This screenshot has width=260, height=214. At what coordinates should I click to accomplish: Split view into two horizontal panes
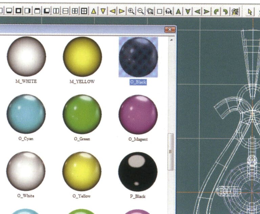(x=65, y=11)
